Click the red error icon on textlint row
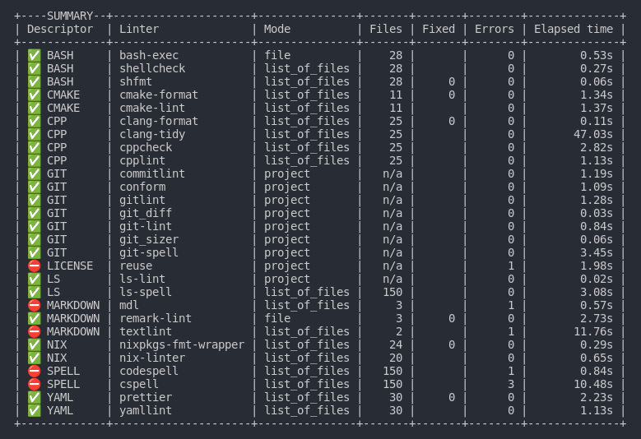This screenshot has width=641, height=439. tap(34, 331)
